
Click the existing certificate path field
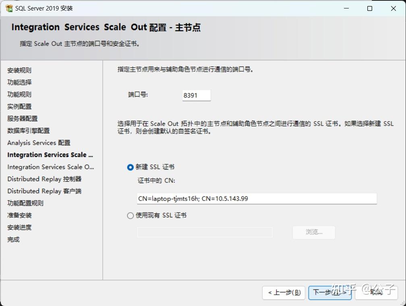205,232
